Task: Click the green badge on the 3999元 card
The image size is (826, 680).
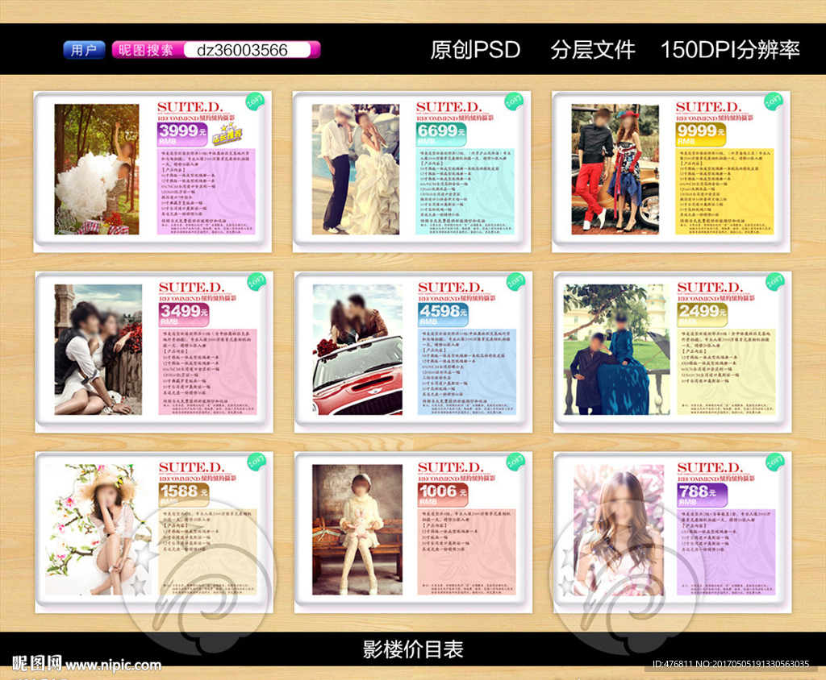Action: click(x=255, y=102)
